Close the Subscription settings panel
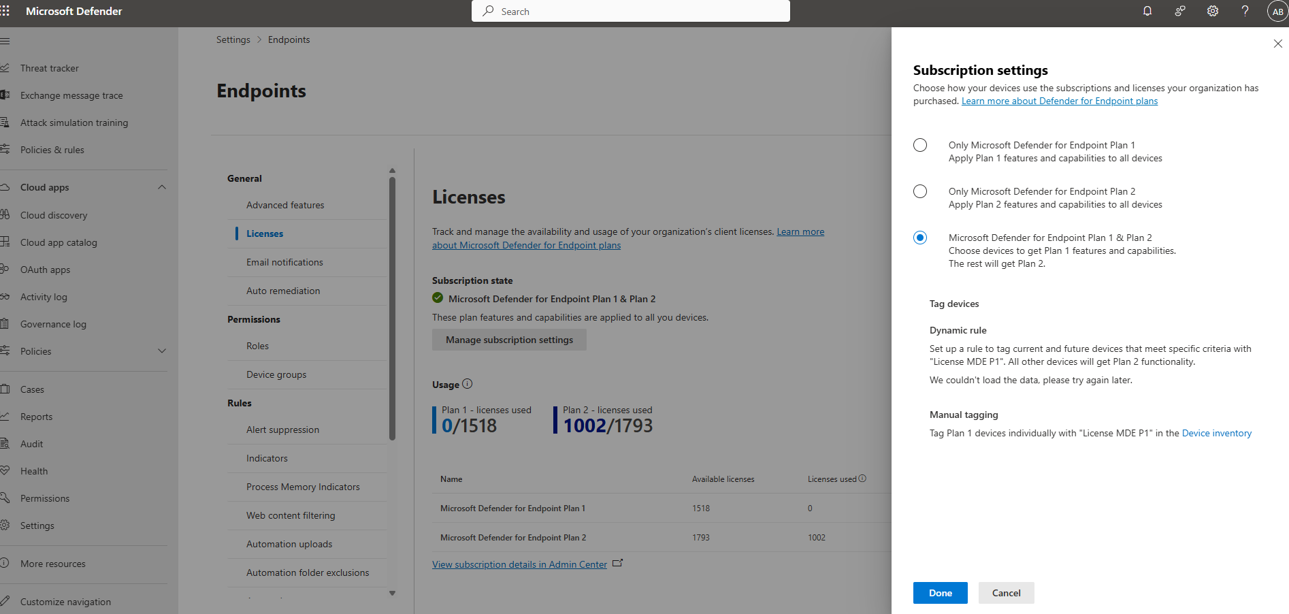 point(1277,44)
